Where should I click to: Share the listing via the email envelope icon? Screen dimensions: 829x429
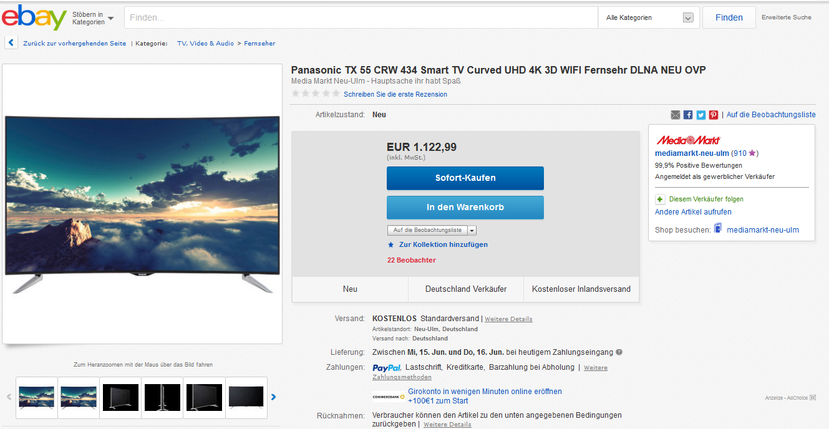(x=676, y=115)
